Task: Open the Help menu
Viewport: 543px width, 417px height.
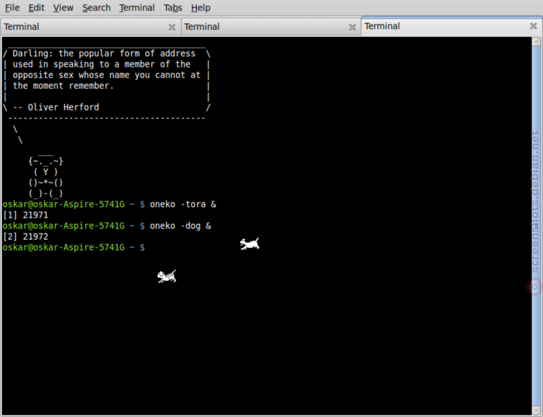Action: 200,8
